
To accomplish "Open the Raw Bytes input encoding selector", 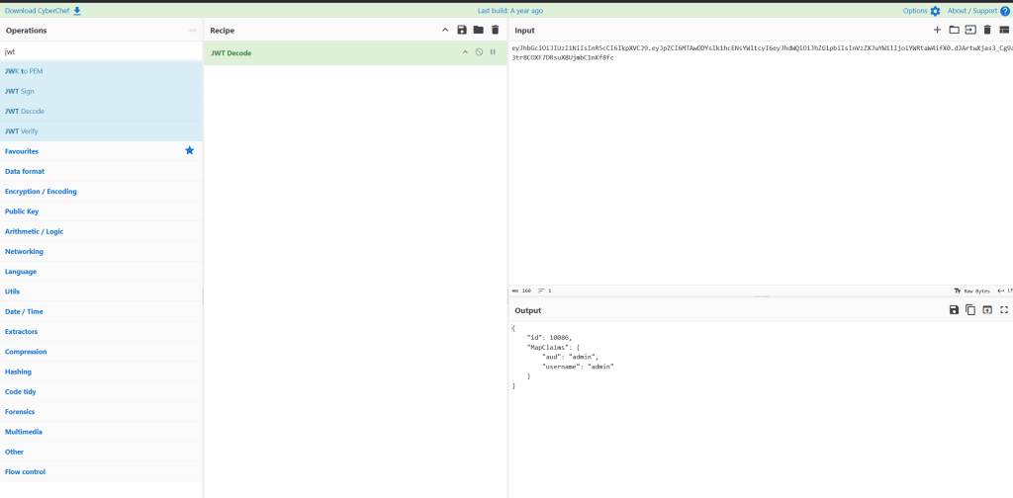I will pos(970,291).
